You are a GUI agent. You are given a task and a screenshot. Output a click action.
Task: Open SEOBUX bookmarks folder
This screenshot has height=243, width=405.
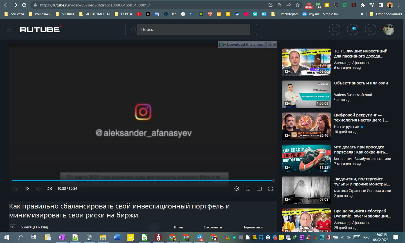click(x=65, y=14)
